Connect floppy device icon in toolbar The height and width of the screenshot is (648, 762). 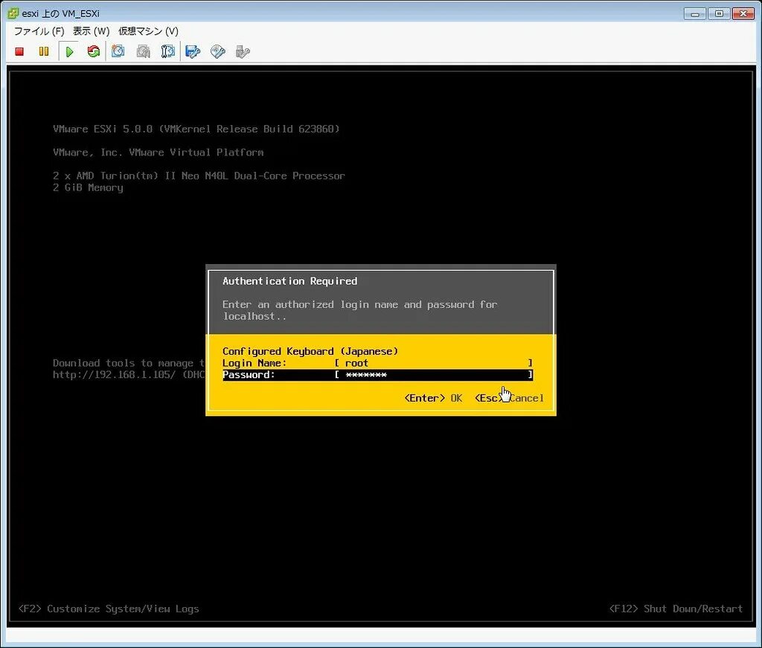click(x=193, y=51)
